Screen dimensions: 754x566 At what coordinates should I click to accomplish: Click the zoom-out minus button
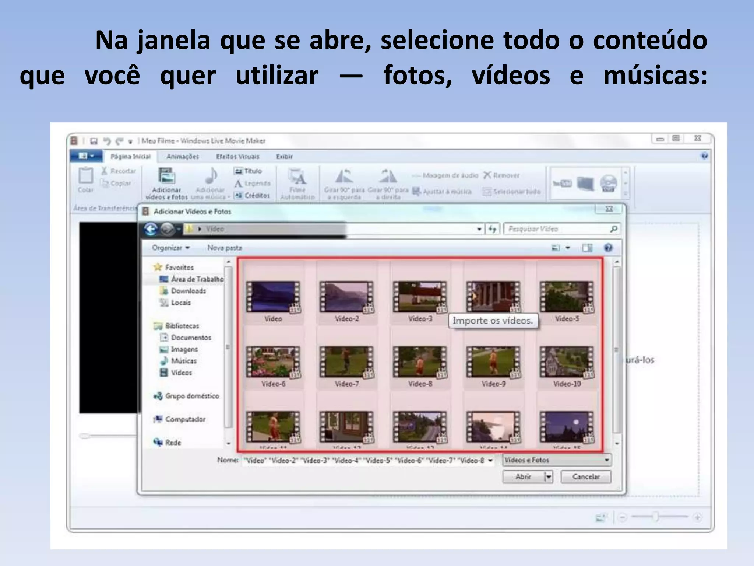point(622,517)
